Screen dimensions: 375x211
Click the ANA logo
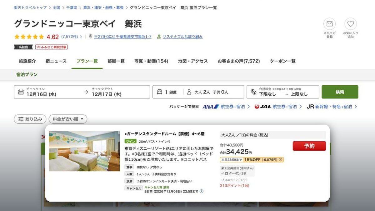(211, 107)
